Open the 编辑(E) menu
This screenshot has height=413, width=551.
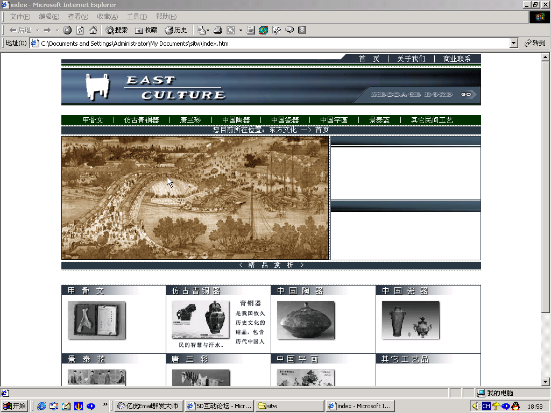tap(49, 17)
